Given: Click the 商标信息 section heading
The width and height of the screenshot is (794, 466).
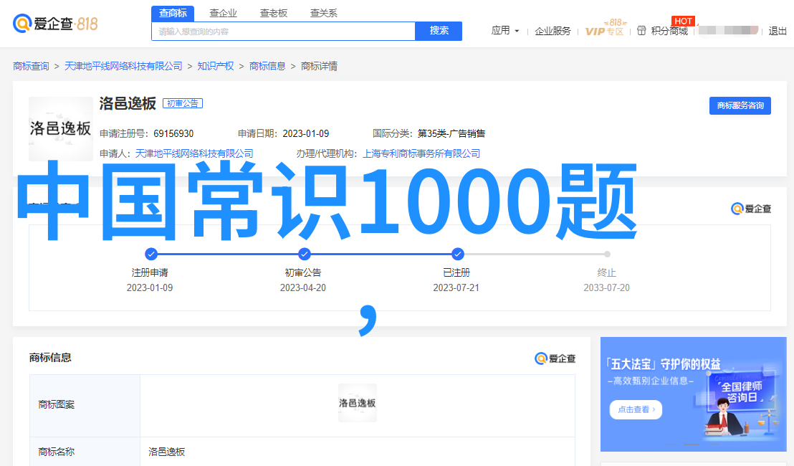Looking at the screenshot, I should pos(50,358).
